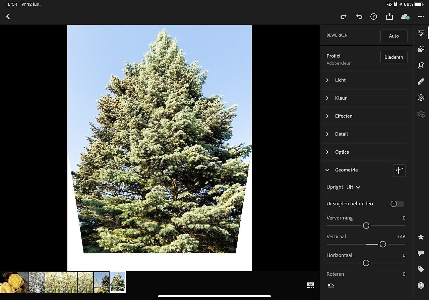
Task: Click the Adobe Kleur profile name
Action: click(339, 63)
